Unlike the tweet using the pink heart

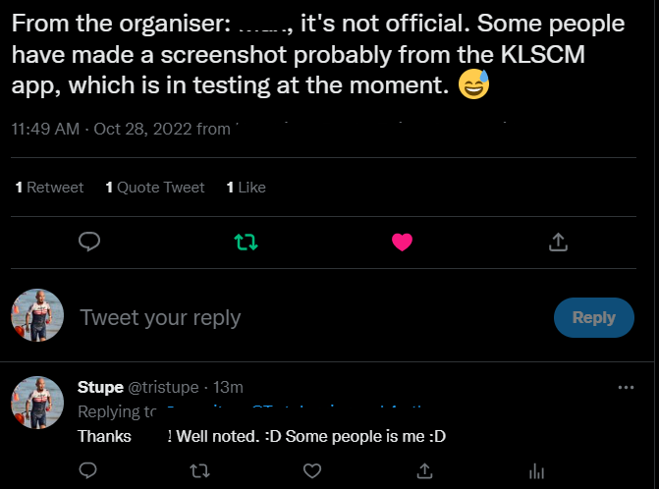(402, 242)
